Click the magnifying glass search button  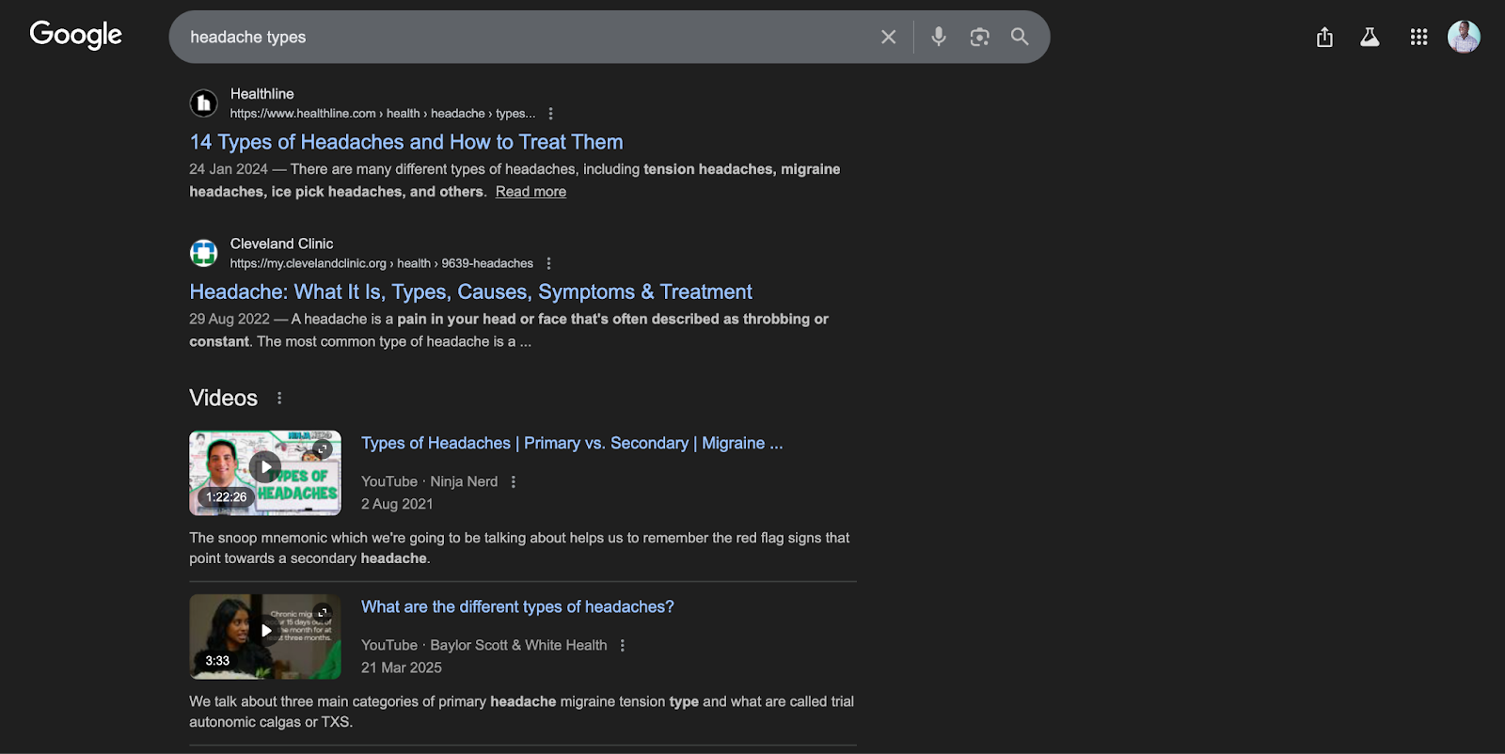coord(1020,37)
